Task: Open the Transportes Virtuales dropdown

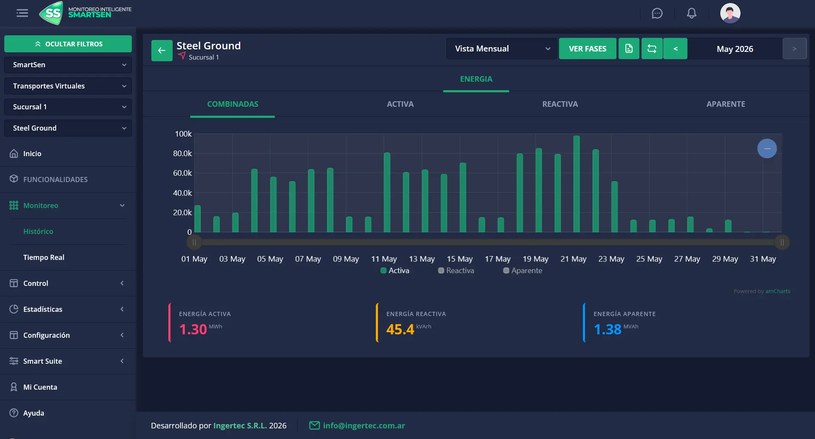Action: (68, 86)
